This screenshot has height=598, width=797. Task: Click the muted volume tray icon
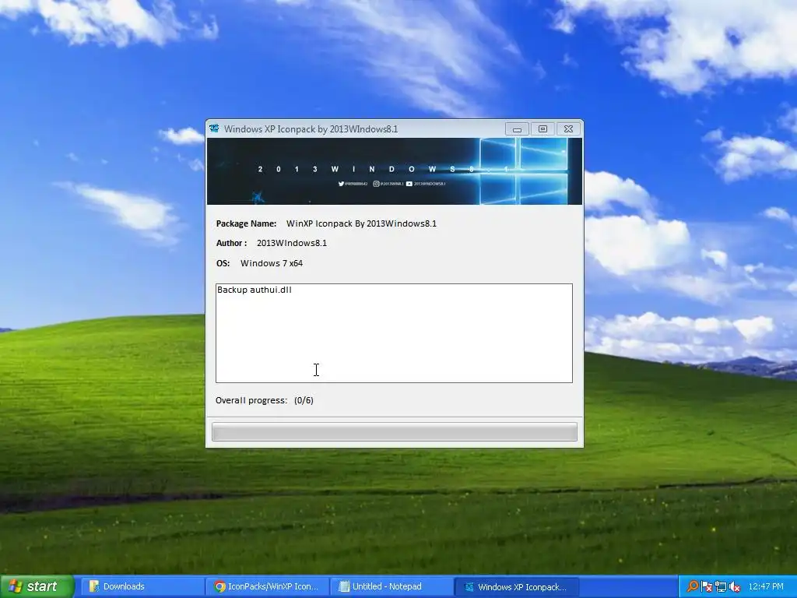point(734,587)
